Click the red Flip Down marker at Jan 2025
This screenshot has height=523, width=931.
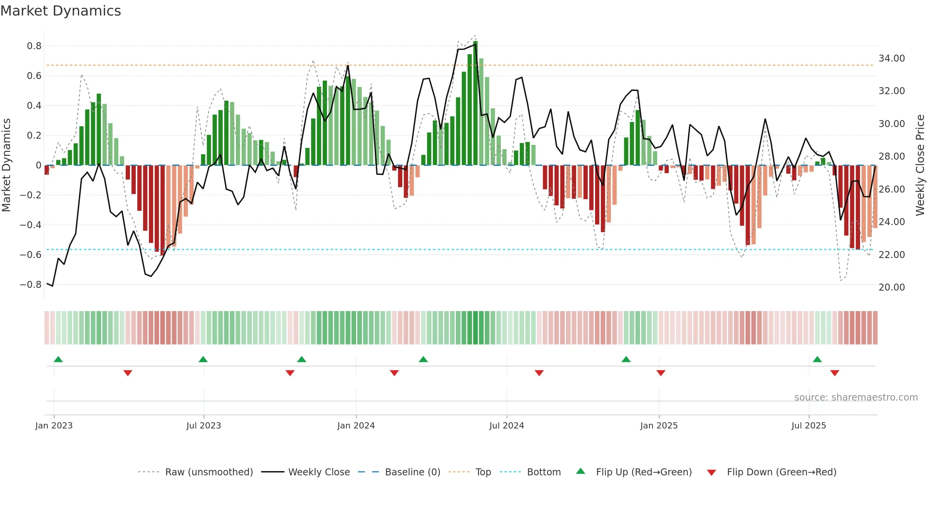[661, 373]
